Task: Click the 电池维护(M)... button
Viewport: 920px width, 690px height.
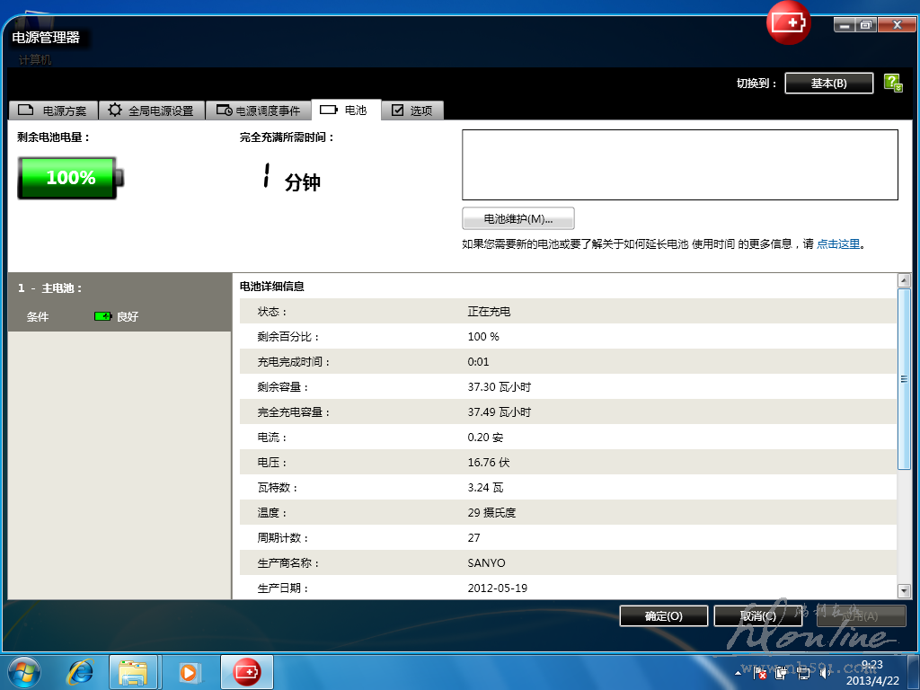Action: coord(518,219)
